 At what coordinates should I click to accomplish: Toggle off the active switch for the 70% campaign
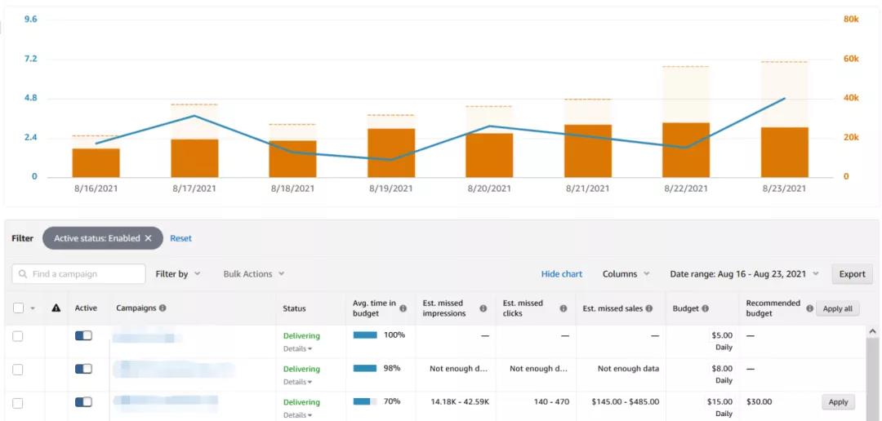pos(83,402)
